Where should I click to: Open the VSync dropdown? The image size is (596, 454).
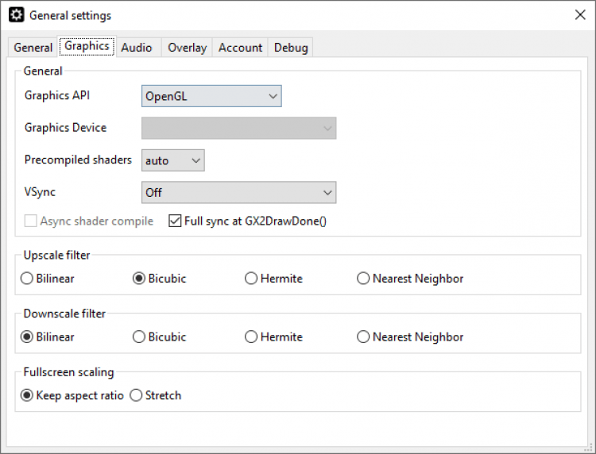[238, 193]
